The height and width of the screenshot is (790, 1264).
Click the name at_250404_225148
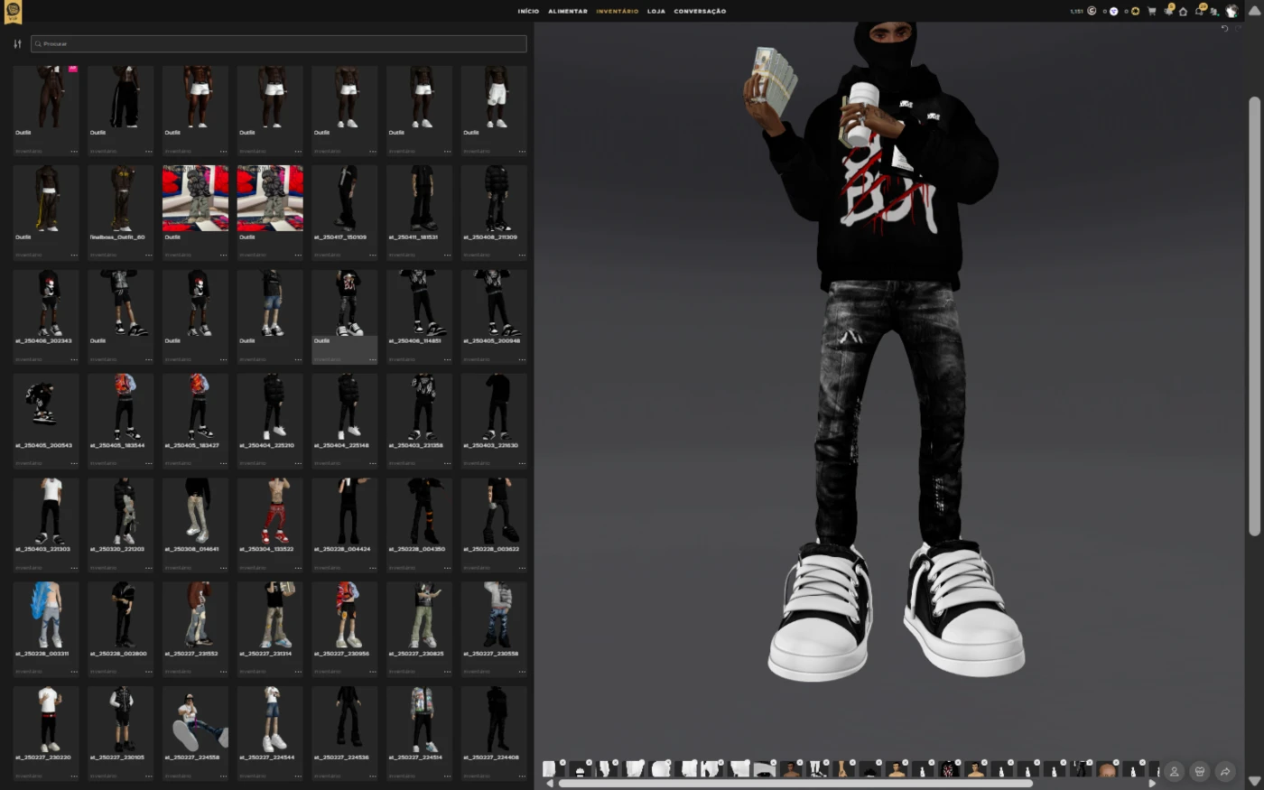[341, 445]
